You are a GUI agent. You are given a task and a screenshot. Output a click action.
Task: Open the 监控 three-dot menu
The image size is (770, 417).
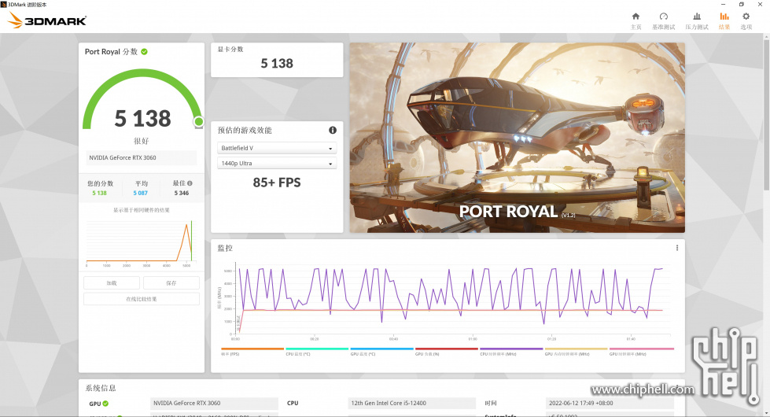(x=676, y=248)
